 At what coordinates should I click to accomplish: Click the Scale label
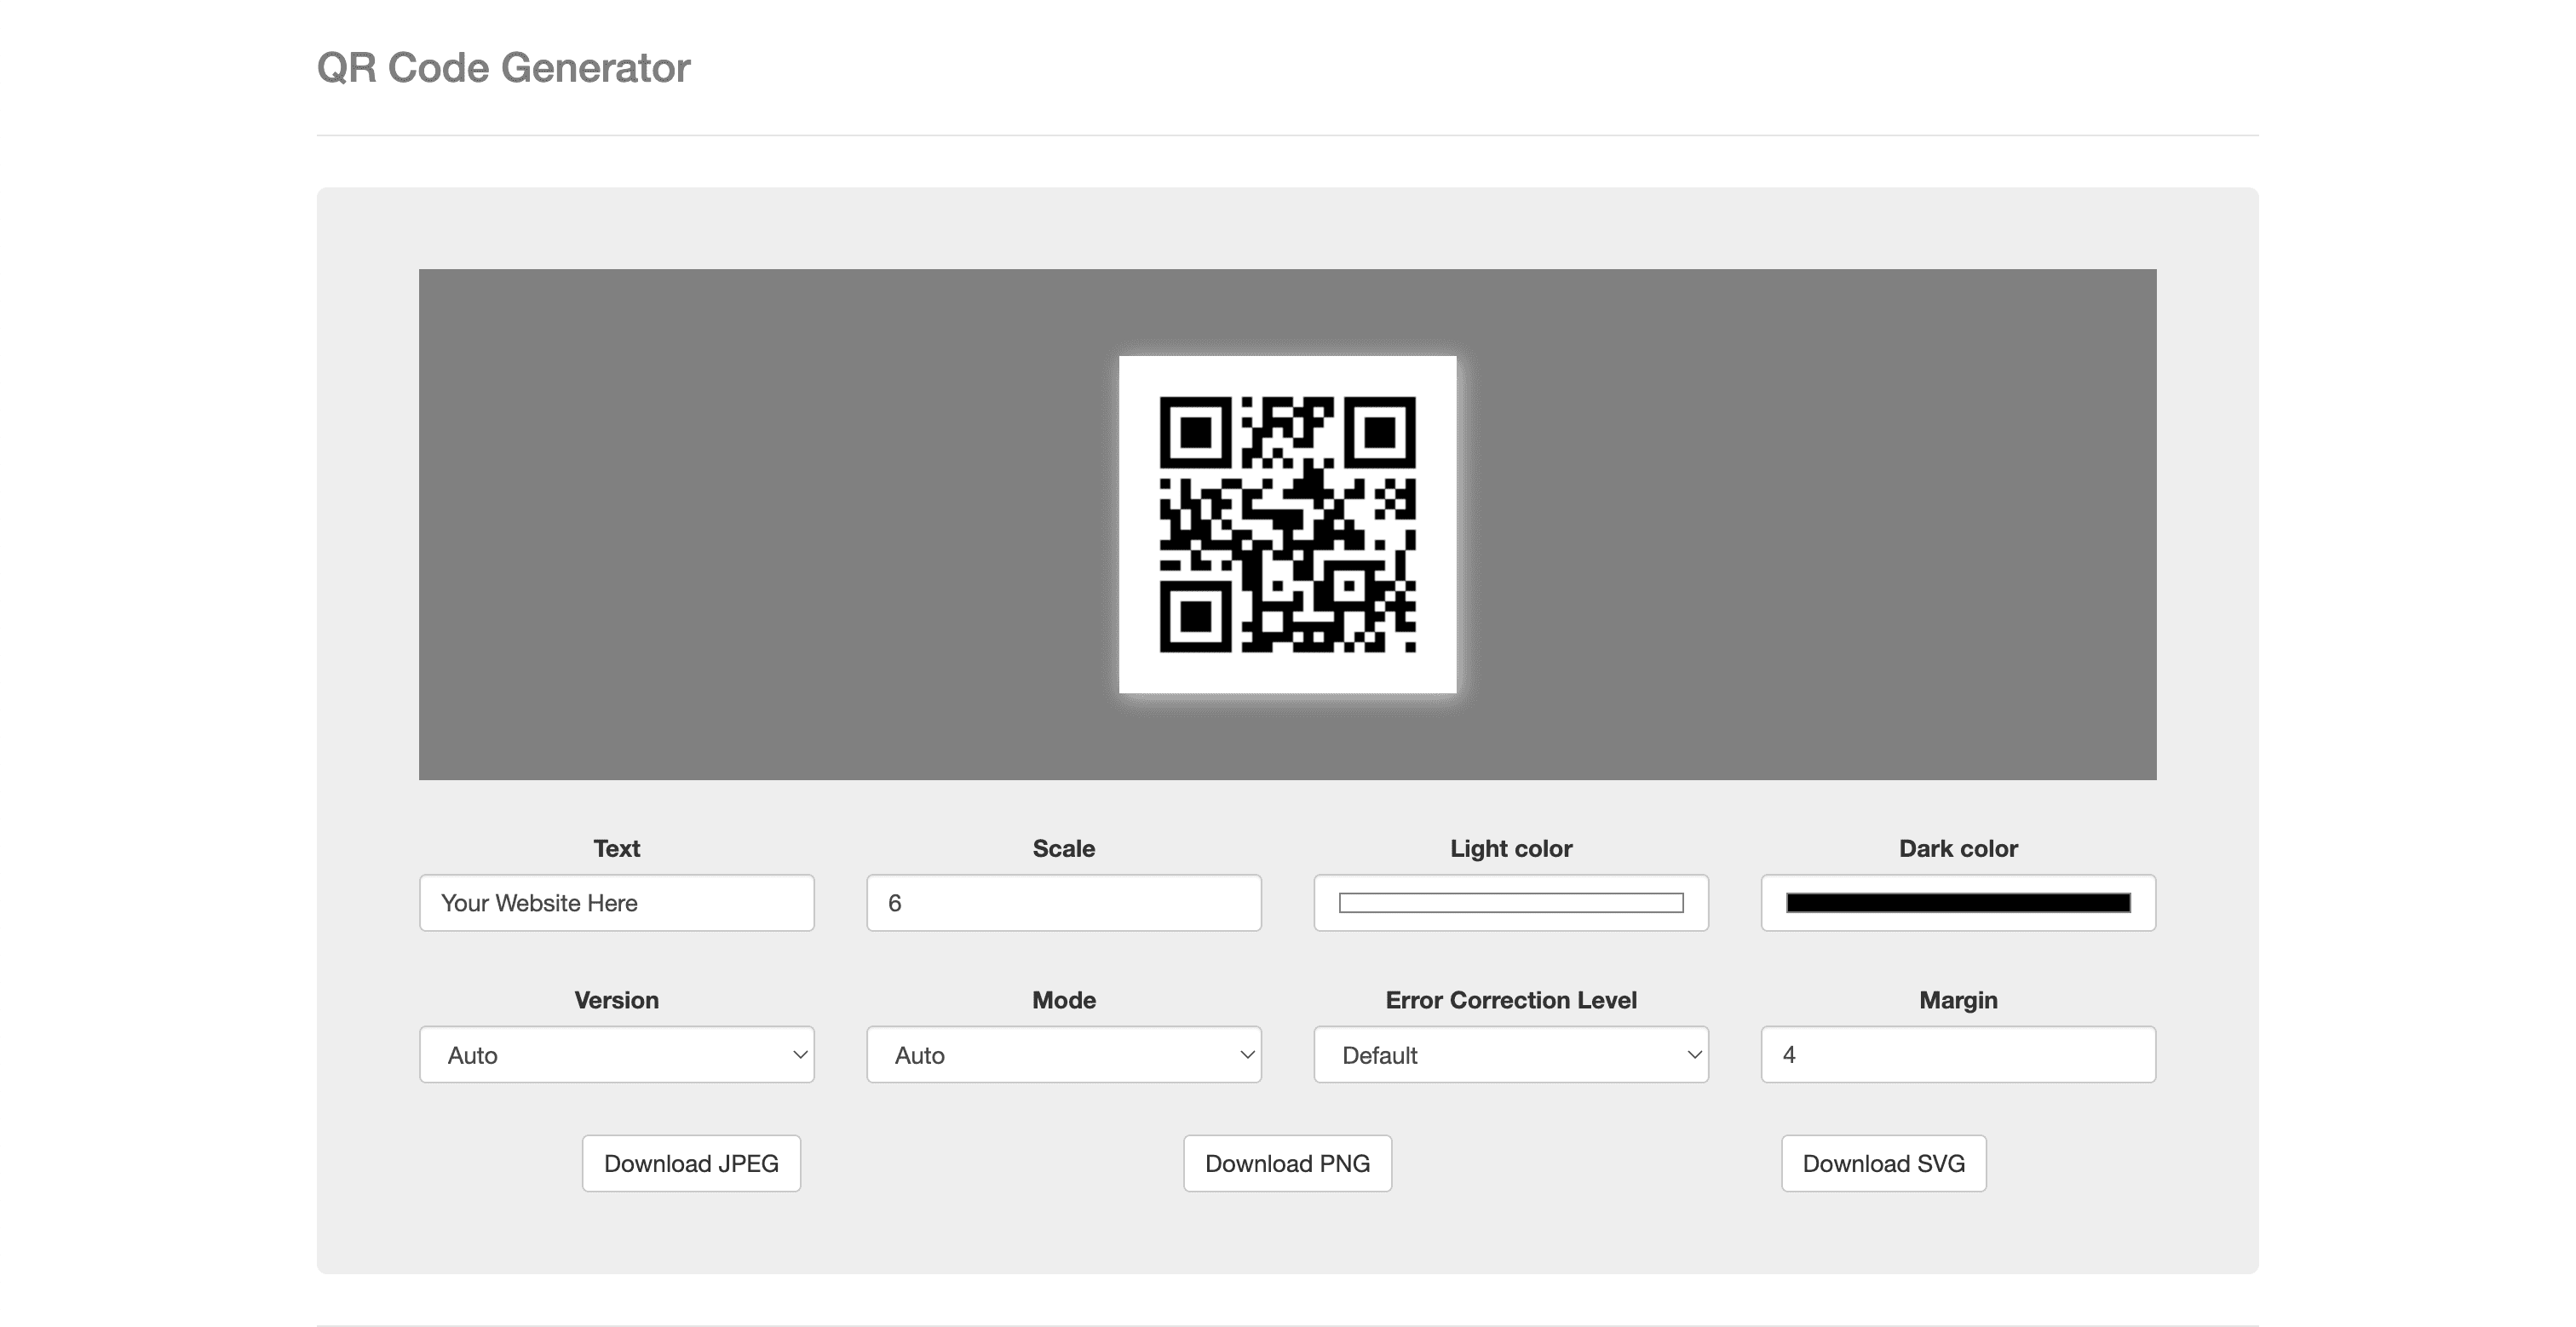tap(1063, 847)
